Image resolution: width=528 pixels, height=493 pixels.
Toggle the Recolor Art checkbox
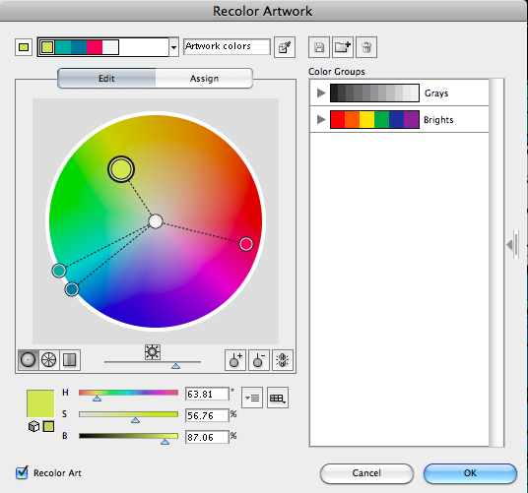[22, 472]
